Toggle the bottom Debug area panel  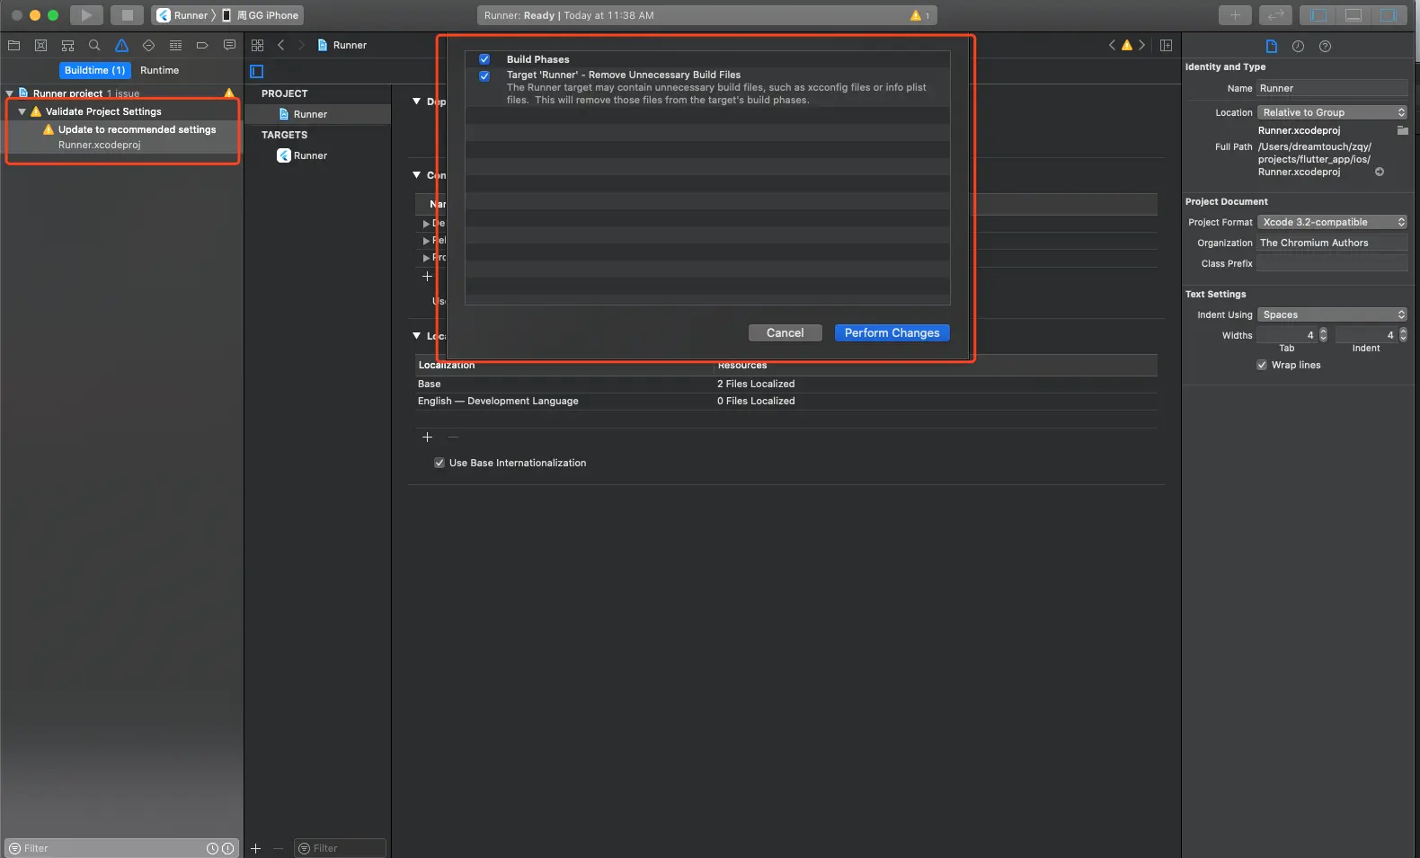1353,15
